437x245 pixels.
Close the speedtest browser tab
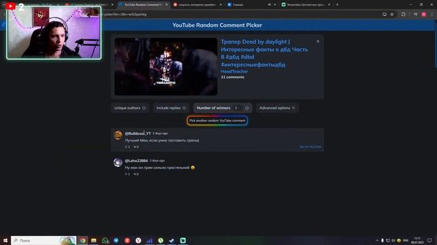[221, 5]
